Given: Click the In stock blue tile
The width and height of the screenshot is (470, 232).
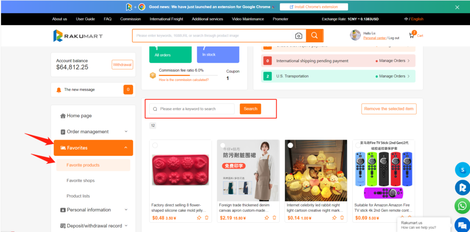Looking at the screenshot, I should (x=218, y=54).
